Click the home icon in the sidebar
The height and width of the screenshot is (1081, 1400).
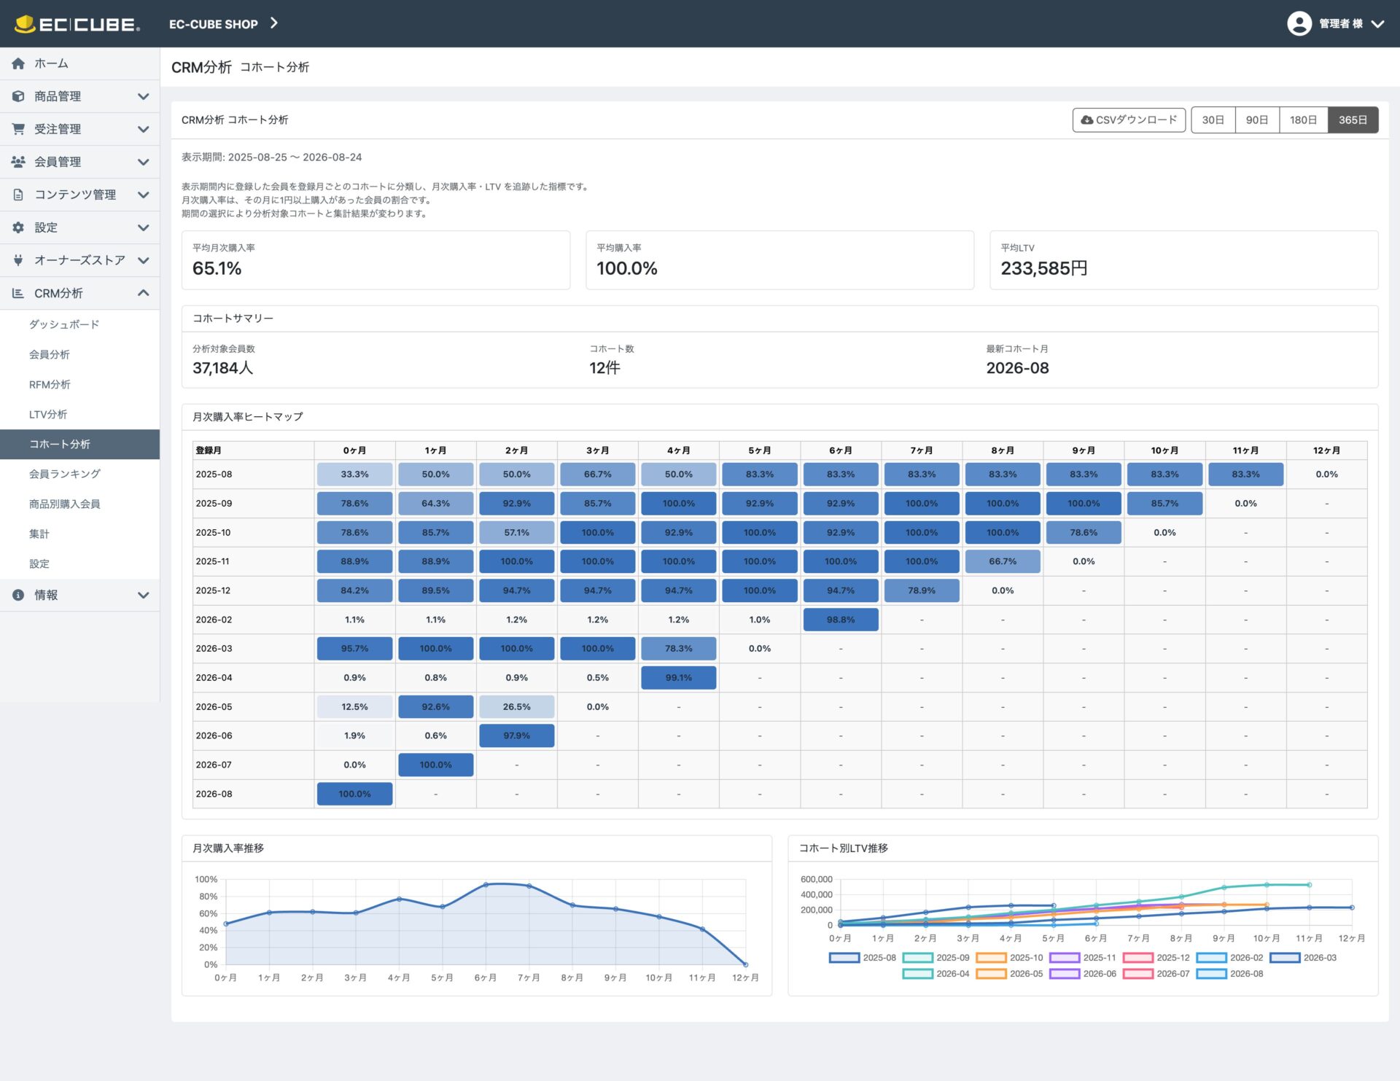coord(18,63)
